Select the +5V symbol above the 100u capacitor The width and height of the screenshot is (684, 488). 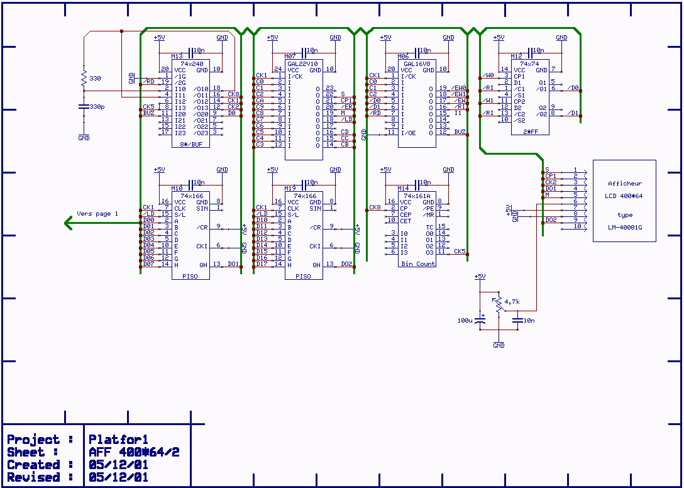click(480, 277)
